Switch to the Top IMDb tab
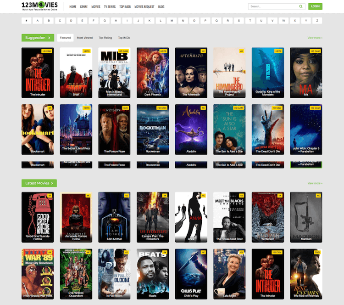The height and width of the screenshot is (305, 344). 124,38
